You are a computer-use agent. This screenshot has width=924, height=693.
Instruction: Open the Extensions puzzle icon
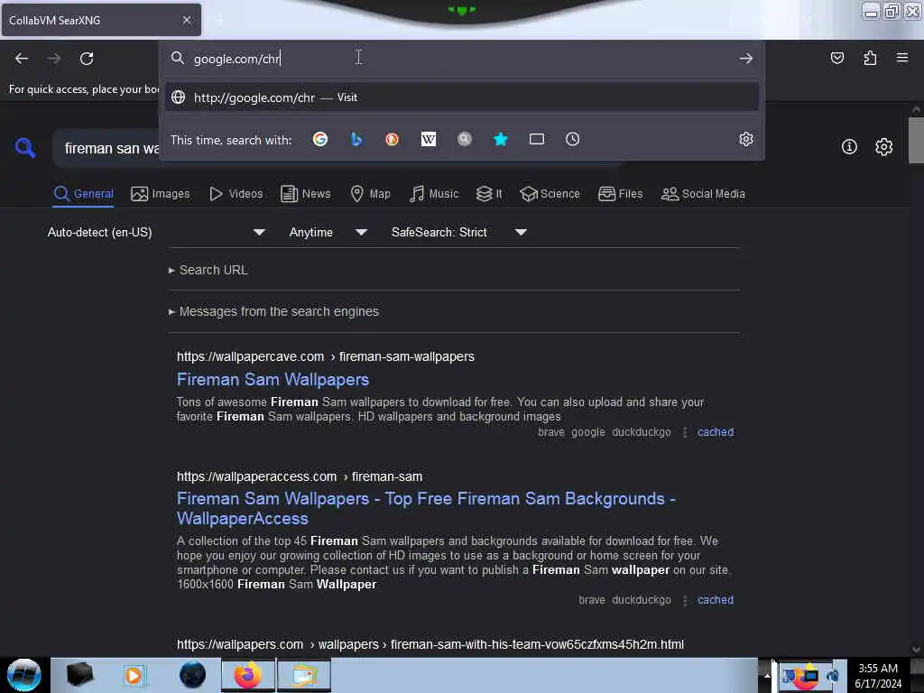[x=870, y=58]
